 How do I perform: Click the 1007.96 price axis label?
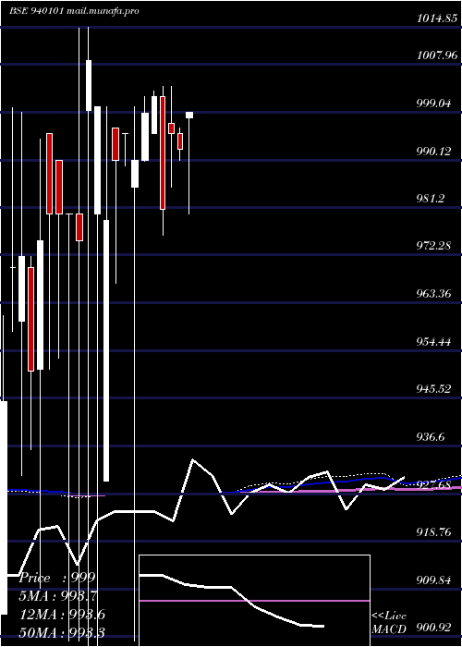coord(437,55)
